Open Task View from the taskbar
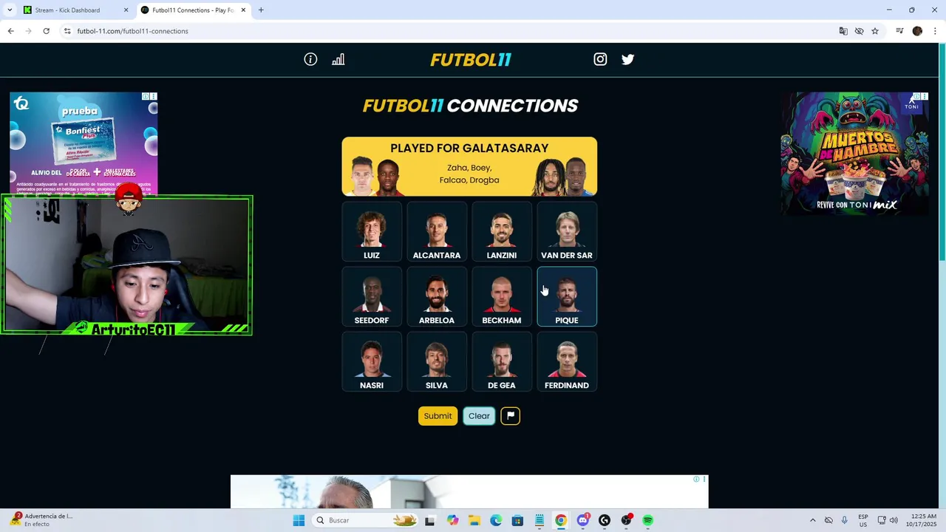This screenshot has height=532, width=946. (x=429, y=520)
